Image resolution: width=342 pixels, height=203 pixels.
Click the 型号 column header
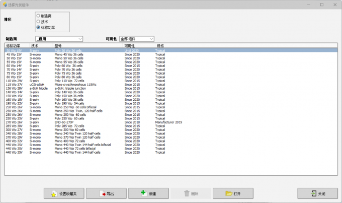58,46
